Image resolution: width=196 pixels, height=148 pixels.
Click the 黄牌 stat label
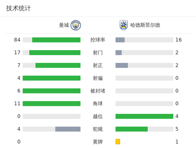click(x=98, y=142)
